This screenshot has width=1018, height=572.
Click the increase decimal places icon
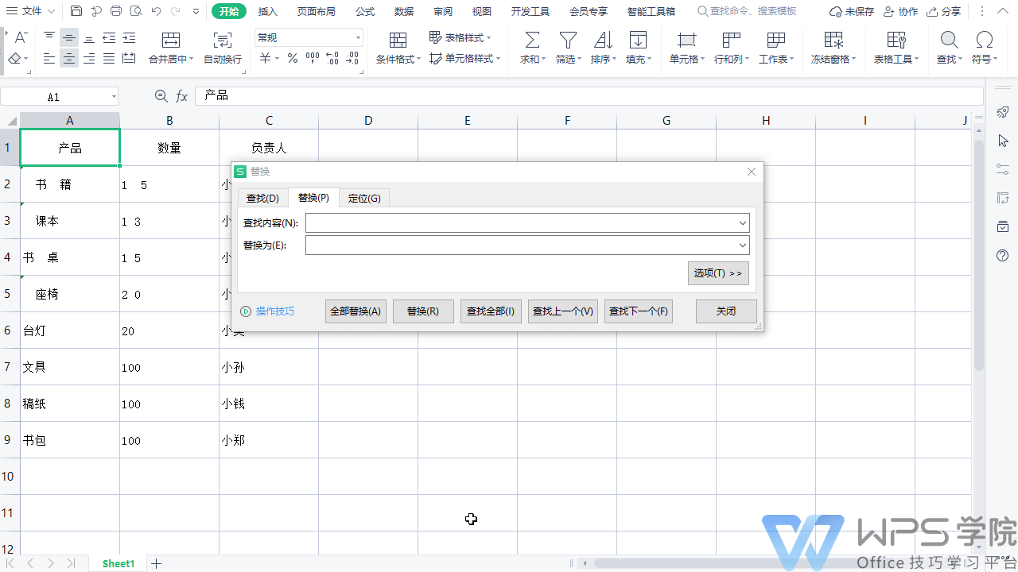point(332,59)
